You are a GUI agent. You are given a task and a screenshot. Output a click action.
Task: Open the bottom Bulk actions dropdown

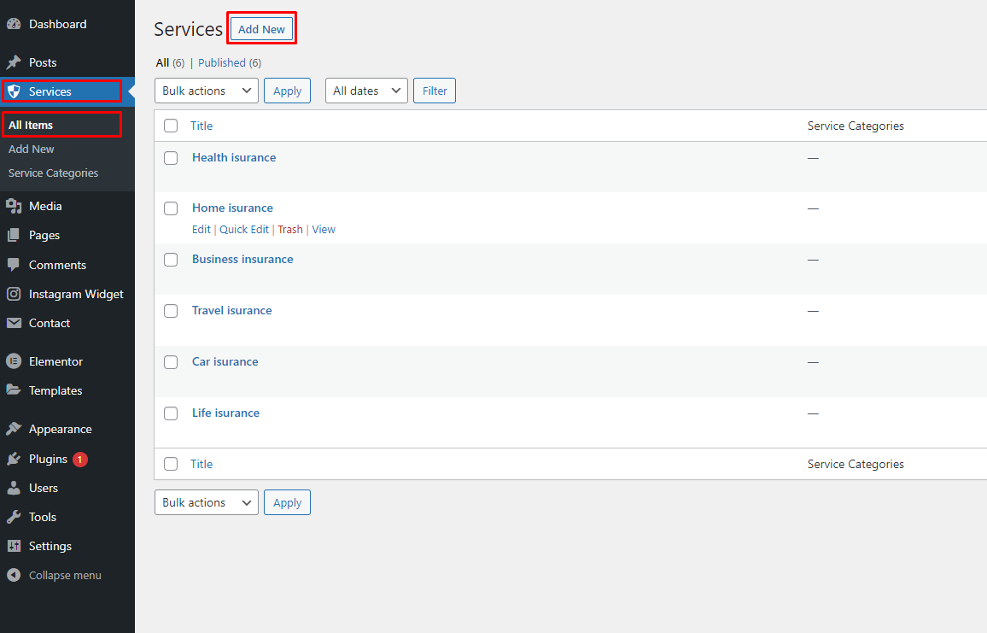[x=206, y=502]
